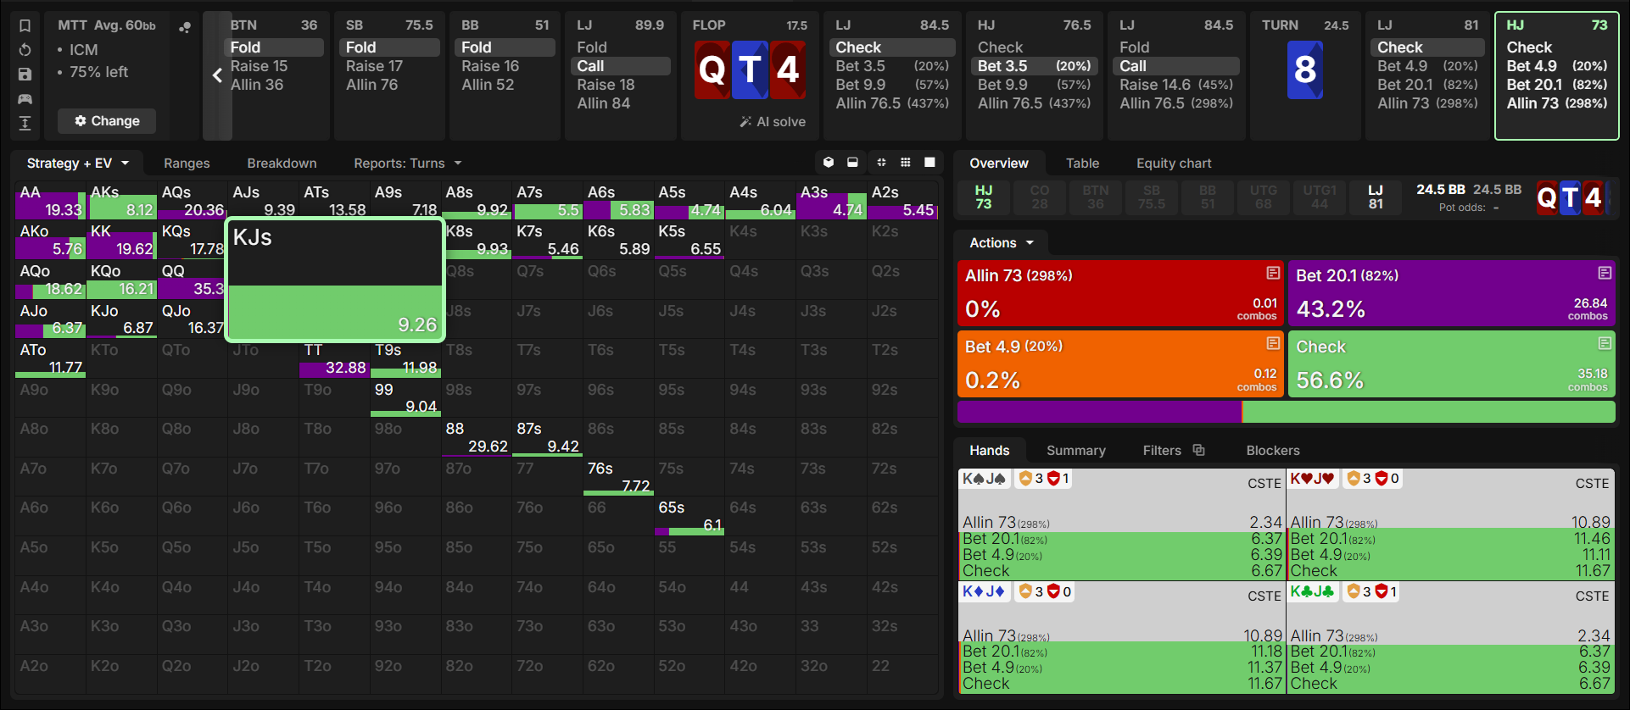
Task: Select the AA hand cell in matrix
Action: [50, 201]
